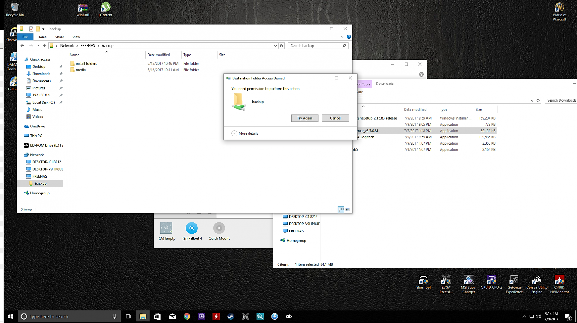Open recent locations dropdown arrow
This screenshot has width=577, height=323.
38,46
